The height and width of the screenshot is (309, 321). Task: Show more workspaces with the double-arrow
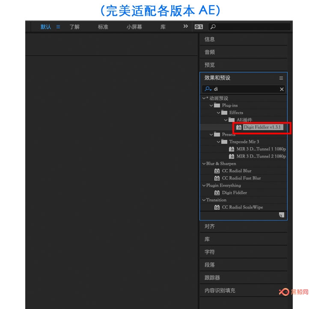point(185,26)
